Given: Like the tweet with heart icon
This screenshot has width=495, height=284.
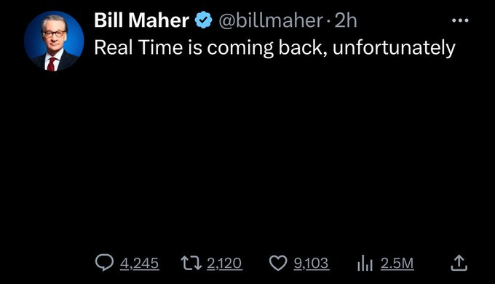Looking at the screenshot, I should point(278,263).
